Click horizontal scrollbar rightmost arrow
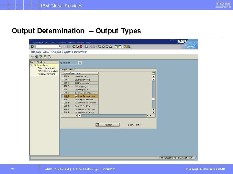This screenshot has height=174, width=233. [x=150, y=116]
